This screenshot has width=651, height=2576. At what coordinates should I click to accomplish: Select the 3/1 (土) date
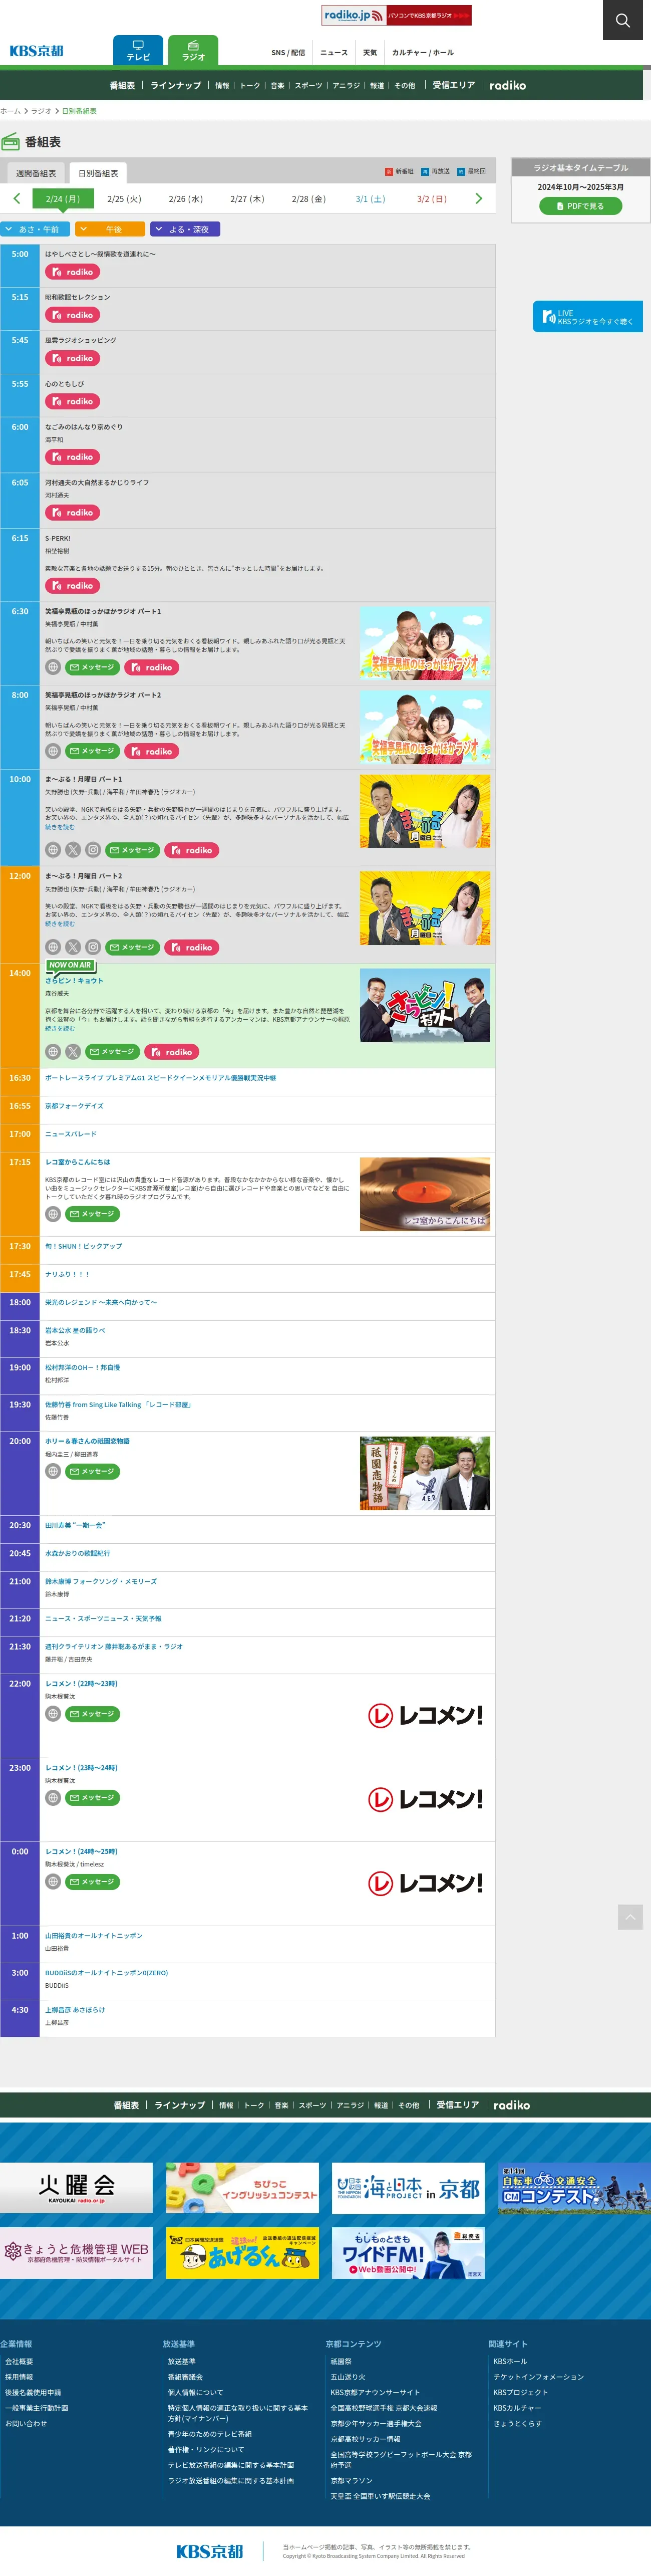[x=370, y=199]
